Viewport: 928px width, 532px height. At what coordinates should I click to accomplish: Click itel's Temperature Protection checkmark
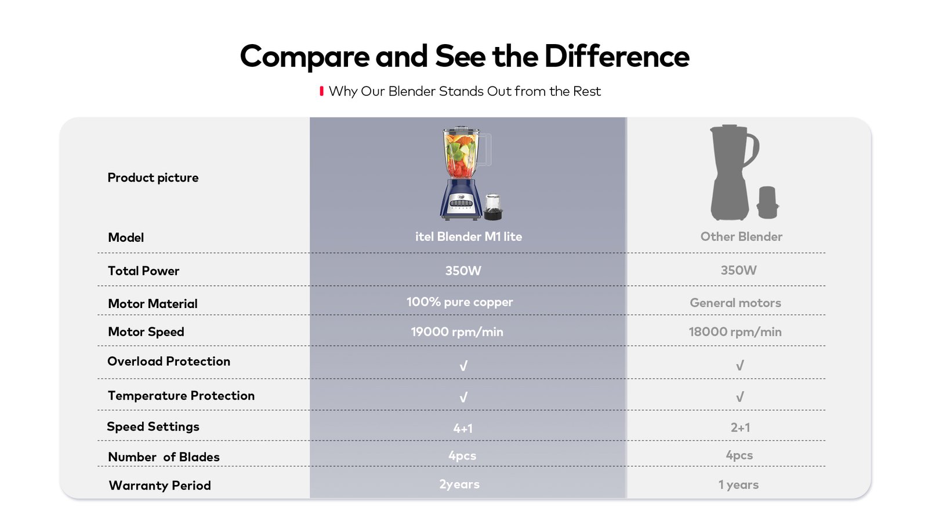463,397
